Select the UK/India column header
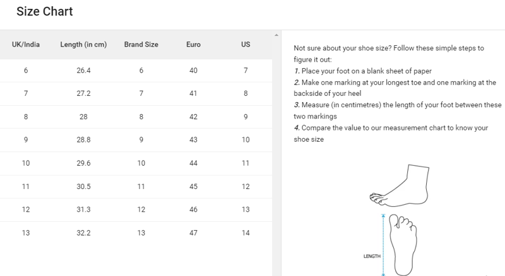Image resolution: width=505 pixels, height=276 pixels. point(25,45)
